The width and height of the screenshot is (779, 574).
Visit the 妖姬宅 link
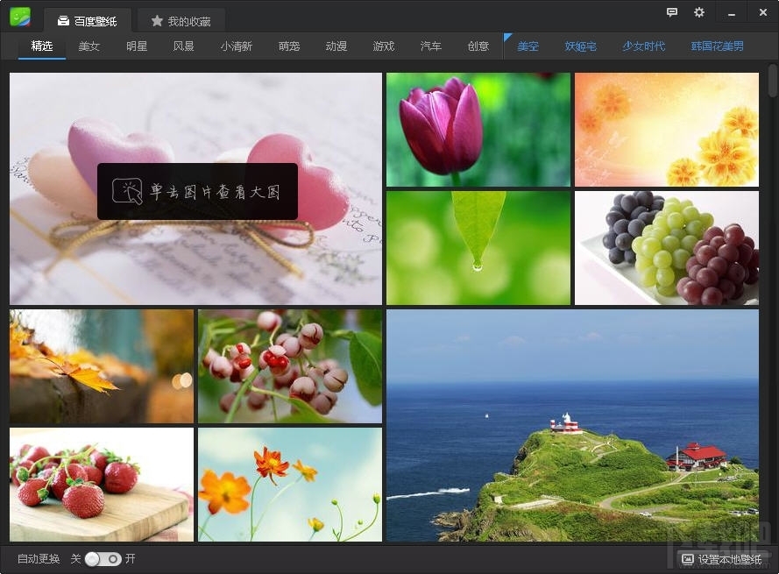580,46
